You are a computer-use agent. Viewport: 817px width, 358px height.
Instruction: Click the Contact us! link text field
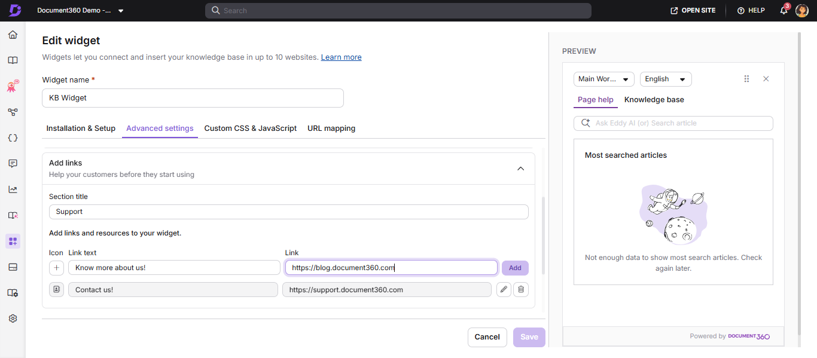[173, 290]
